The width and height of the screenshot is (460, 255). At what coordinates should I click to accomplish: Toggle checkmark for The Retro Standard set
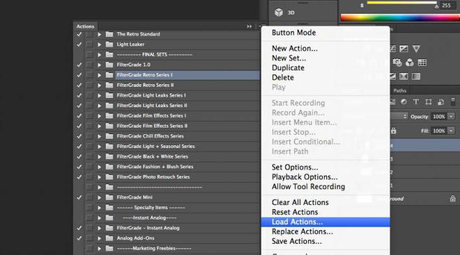[80, 34]
